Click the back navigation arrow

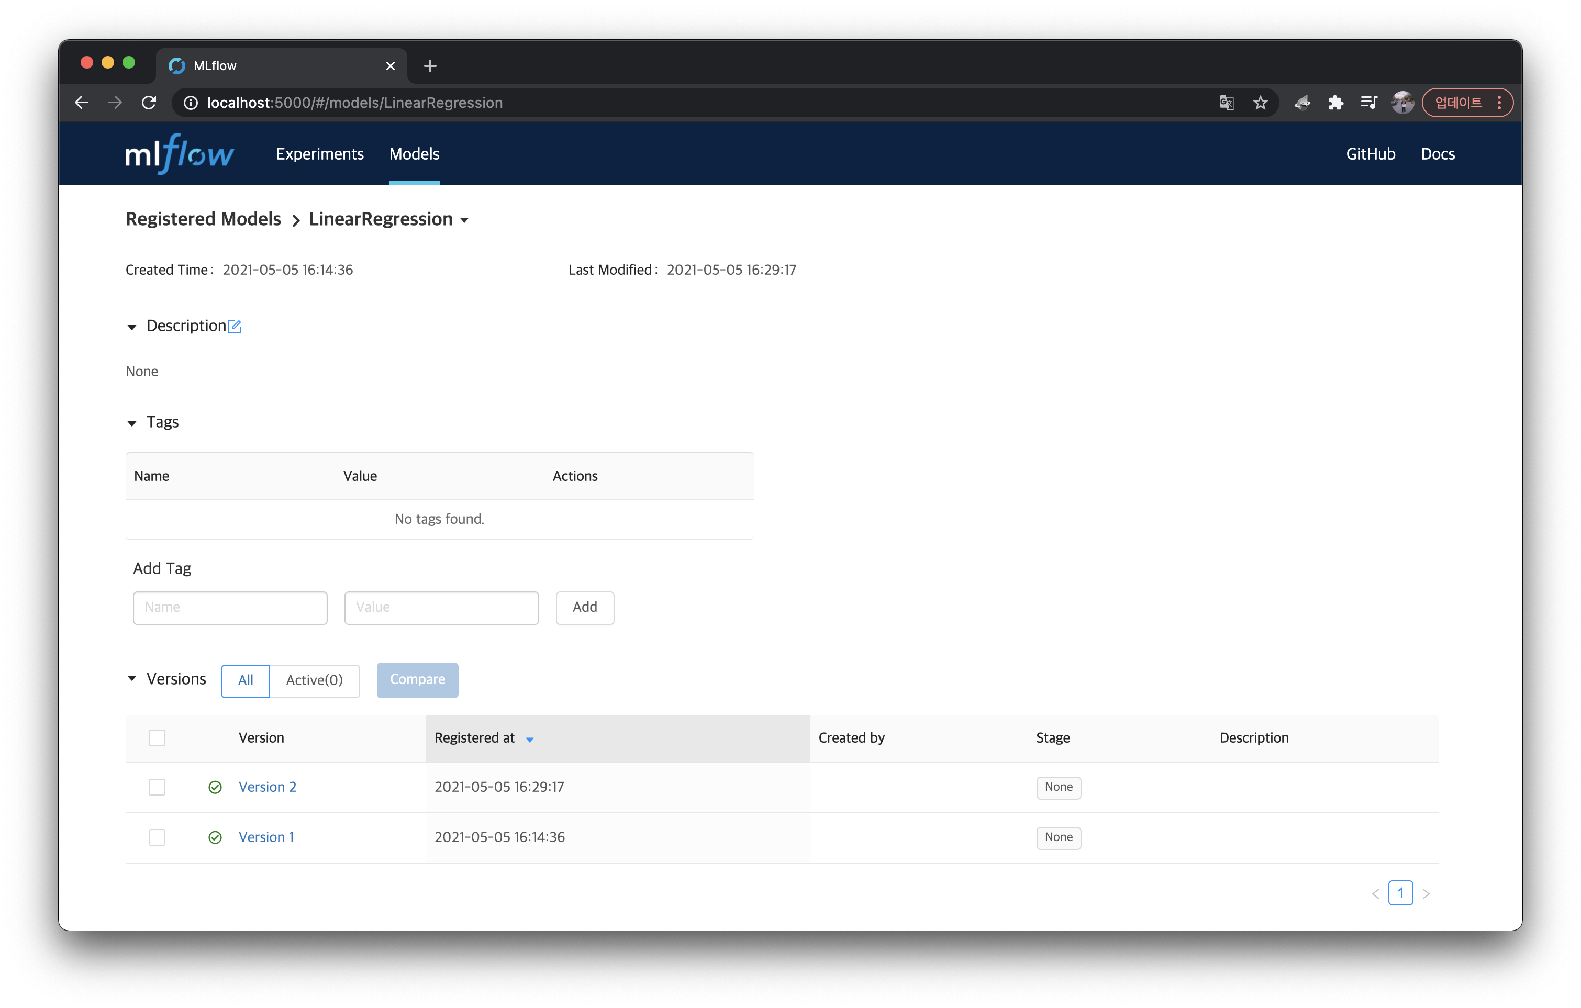(82, 103)
